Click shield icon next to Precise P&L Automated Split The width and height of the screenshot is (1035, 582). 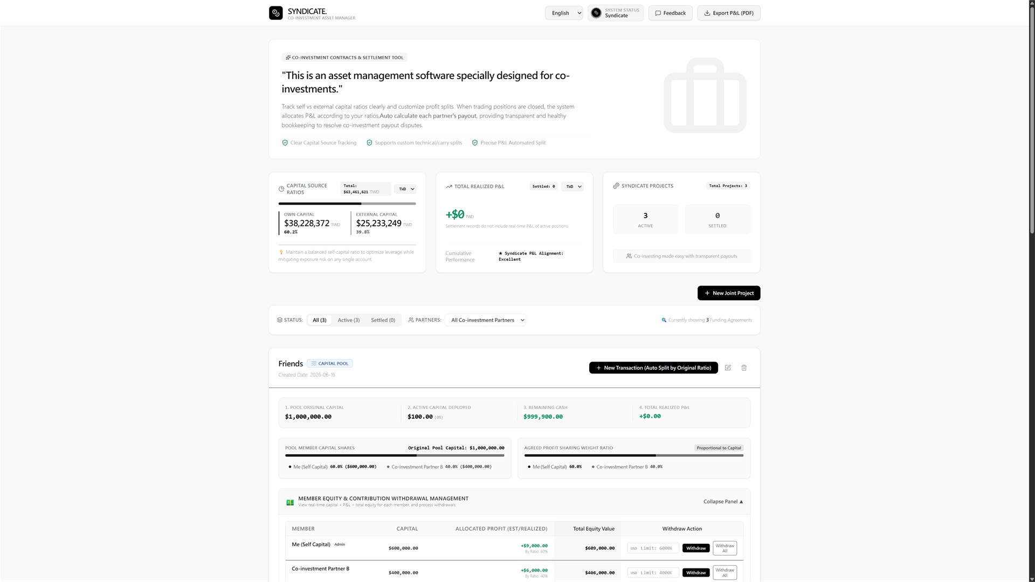click(x=475, y=143)
